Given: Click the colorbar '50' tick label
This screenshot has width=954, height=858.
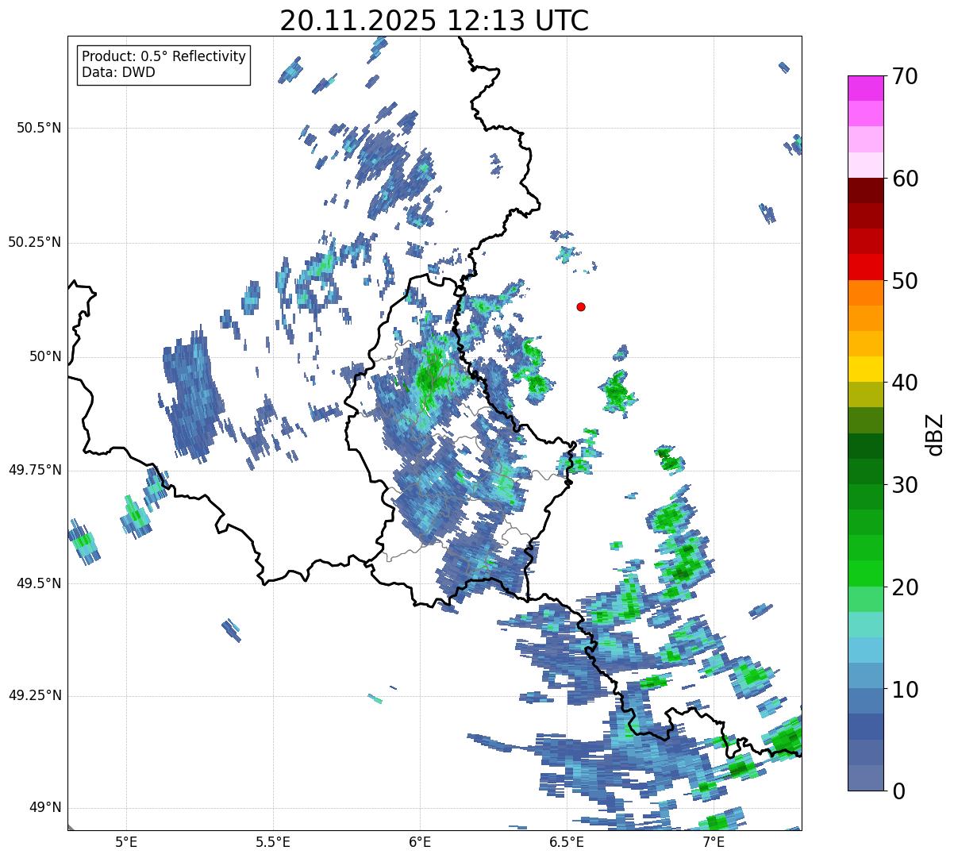Looking at the screenshot, I should [905, 281].
